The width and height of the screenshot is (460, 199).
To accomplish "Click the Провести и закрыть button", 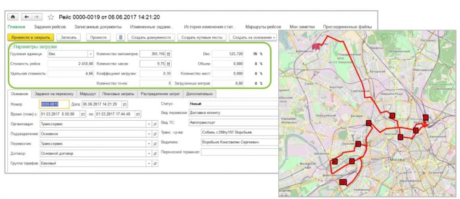I will pyautogui.click(x=30, y=37).
